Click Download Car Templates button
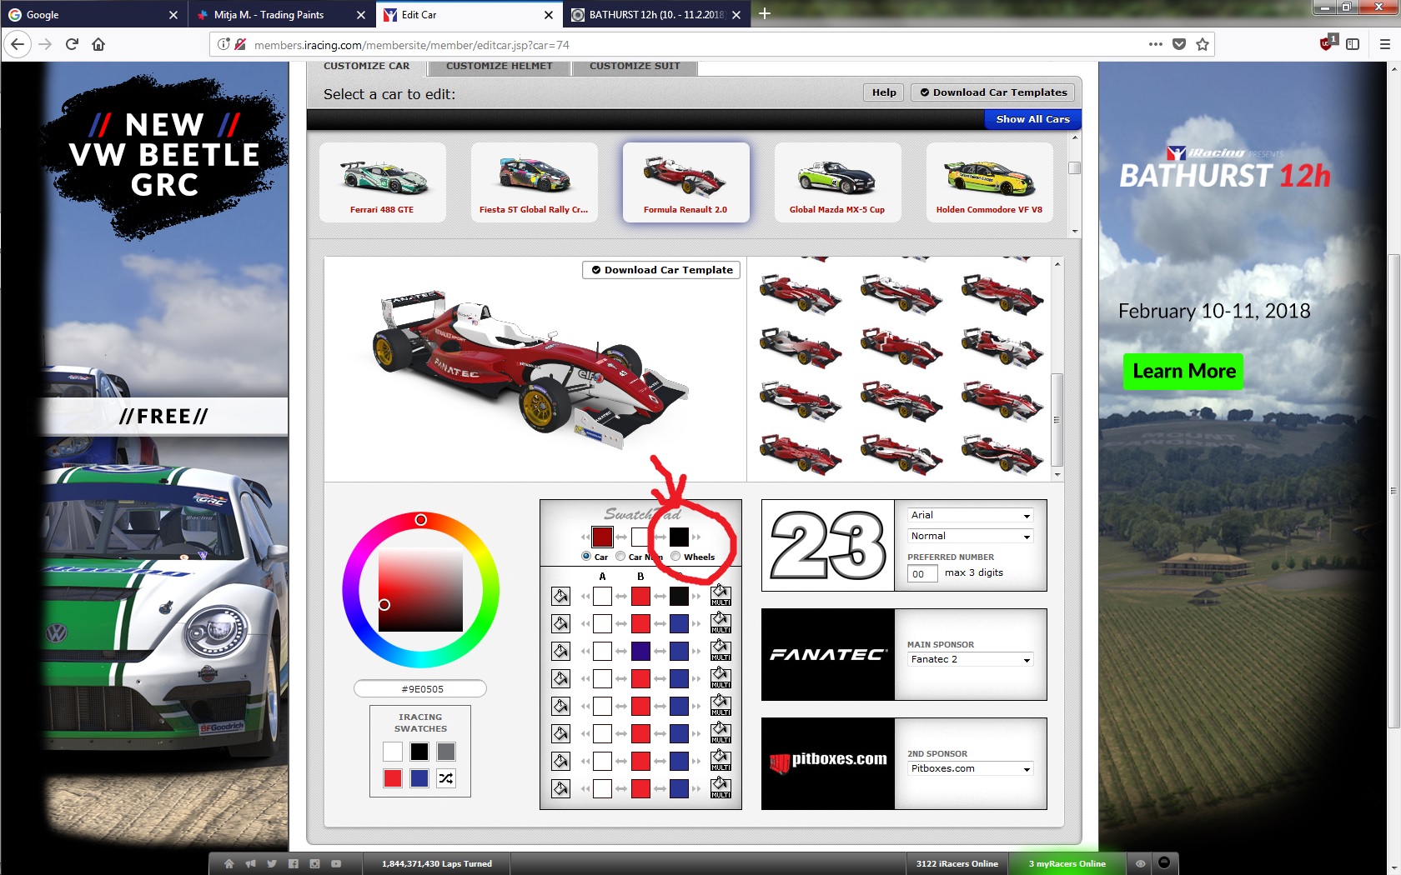Image resolution: width=1401 pixels, height=875 pixels. 992,92
